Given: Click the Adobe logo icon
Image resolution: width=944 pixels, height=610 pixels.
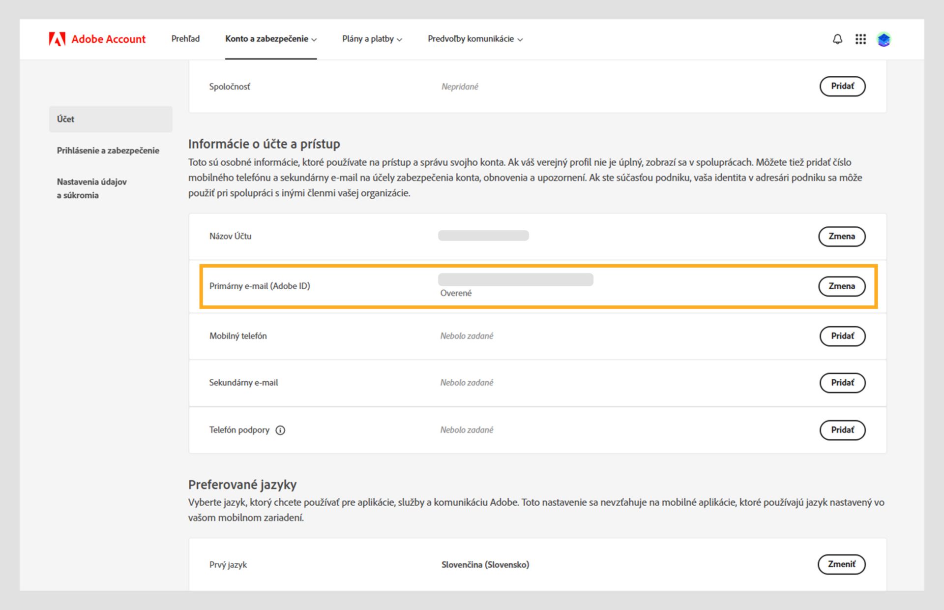Looking at the screenshot, I should [57, 39].
